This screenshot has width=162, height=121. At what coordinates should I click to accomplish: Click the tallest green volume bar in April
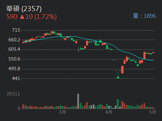118,104
